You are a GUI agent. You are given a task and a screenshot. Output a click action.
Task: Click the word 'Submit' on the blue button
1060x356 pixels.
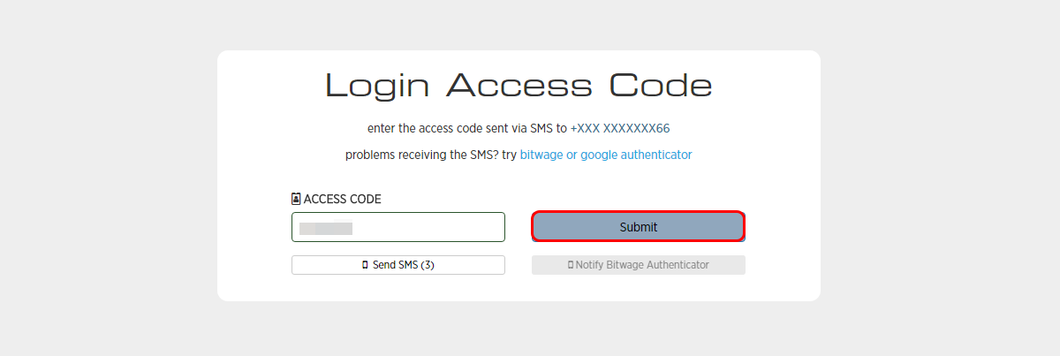point(638,227)
